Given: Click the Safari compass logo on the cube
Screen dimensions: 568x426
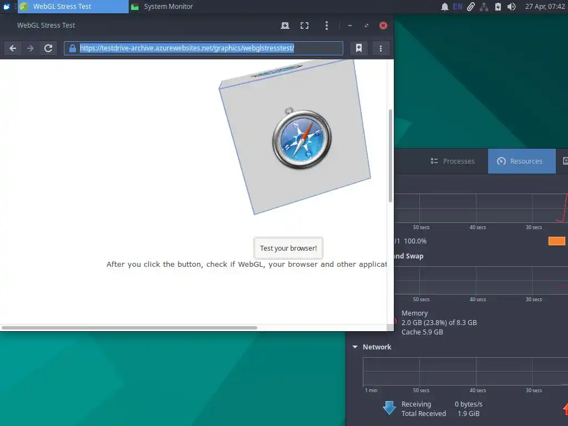Looking at the screenshot, I should point(301,139).
